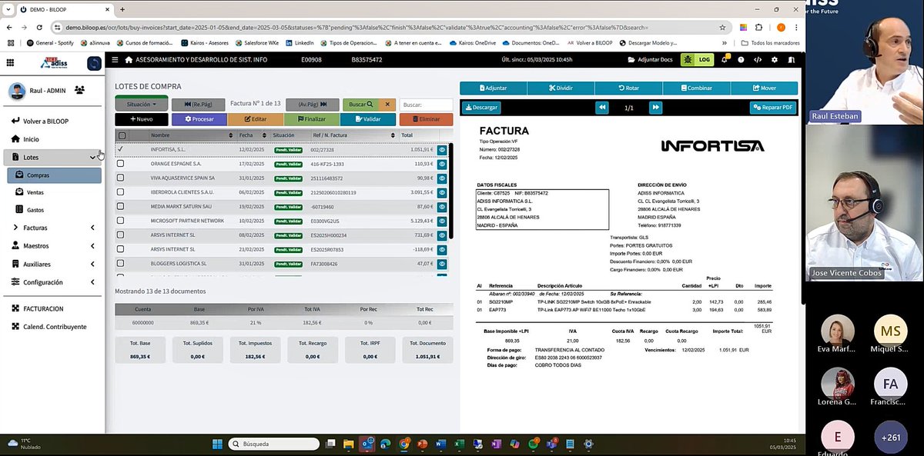Collapse the Lotes sidebar menu chevron
This screenshot has width=924, height=456.
[93, 157]
